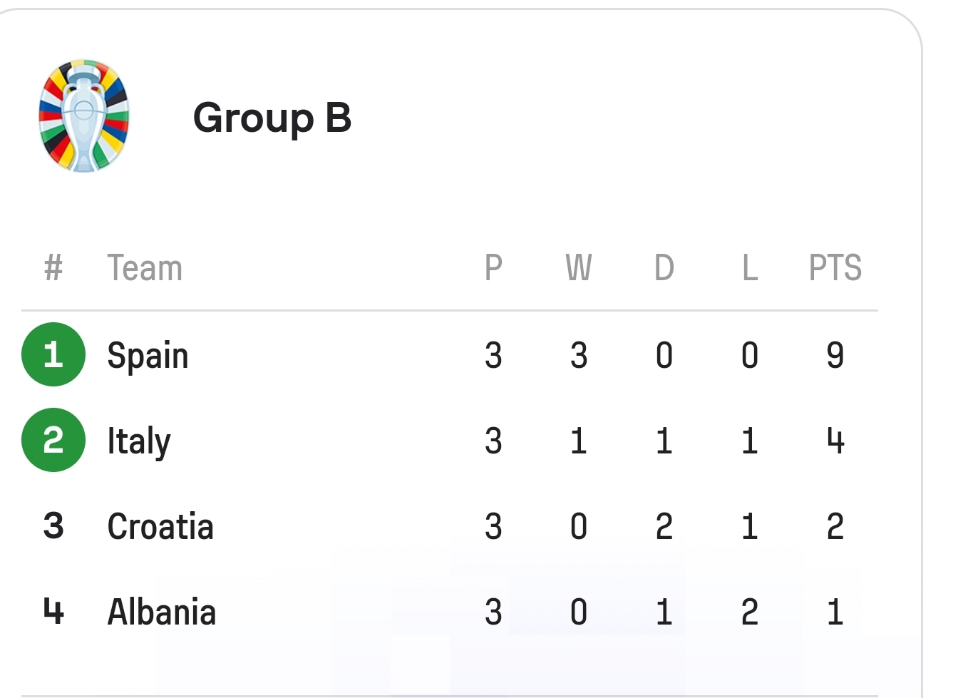Open the Spain team row
963x698 pixels.
(450, 354)
